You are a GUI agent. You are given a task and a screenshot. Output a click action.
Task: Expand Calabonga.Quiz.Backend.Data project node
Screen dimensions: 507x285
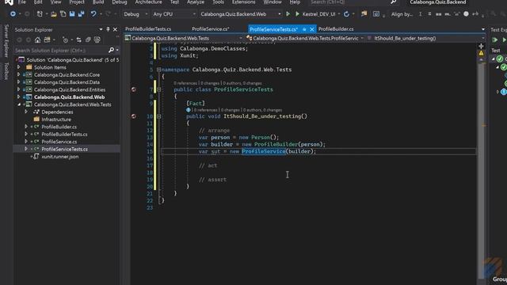(19, 82)
